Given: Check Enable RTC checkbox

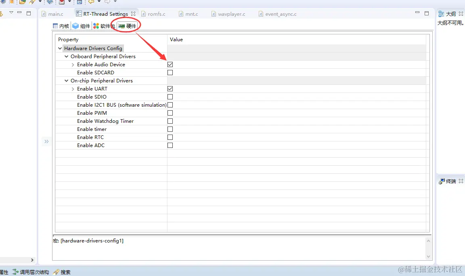Looking at the screenshot, I should [x=170, y=137].
